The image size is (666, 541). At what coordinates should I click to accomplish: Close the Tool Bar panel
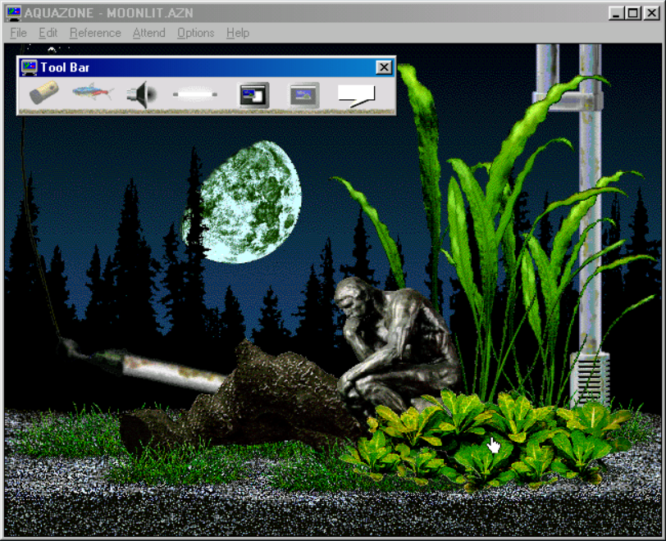click(x=384, y=67)
